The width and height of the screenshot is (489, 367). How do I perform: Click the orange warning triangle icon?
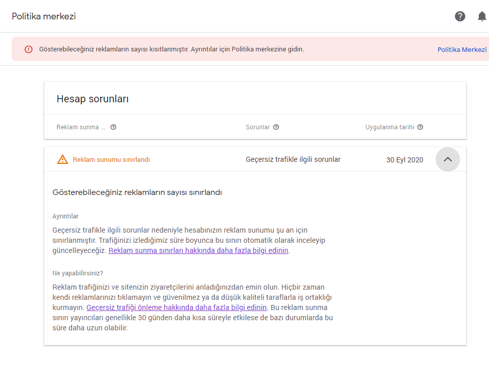coord(63,159)
